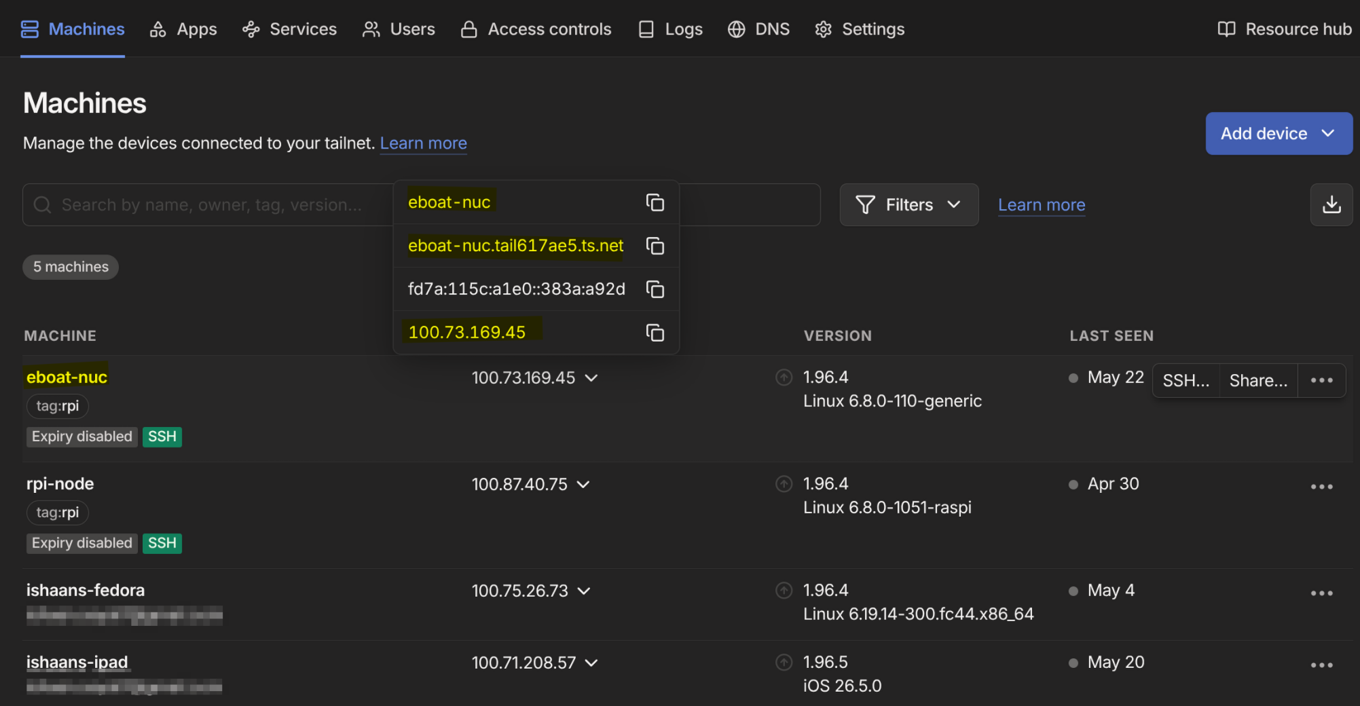Copy the fd7a:115c:a1e0::383a:a92d IPv6 address

pyautogui.click(x=655, y=289)
